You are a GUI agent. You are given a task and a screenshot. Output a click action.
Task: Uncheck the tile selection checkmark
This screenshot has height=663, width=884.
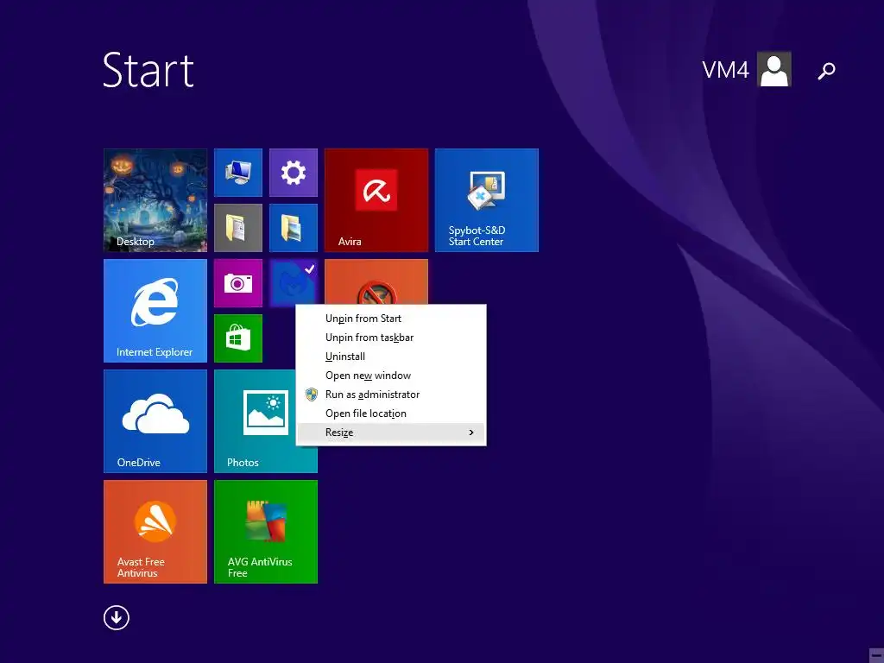310,268
